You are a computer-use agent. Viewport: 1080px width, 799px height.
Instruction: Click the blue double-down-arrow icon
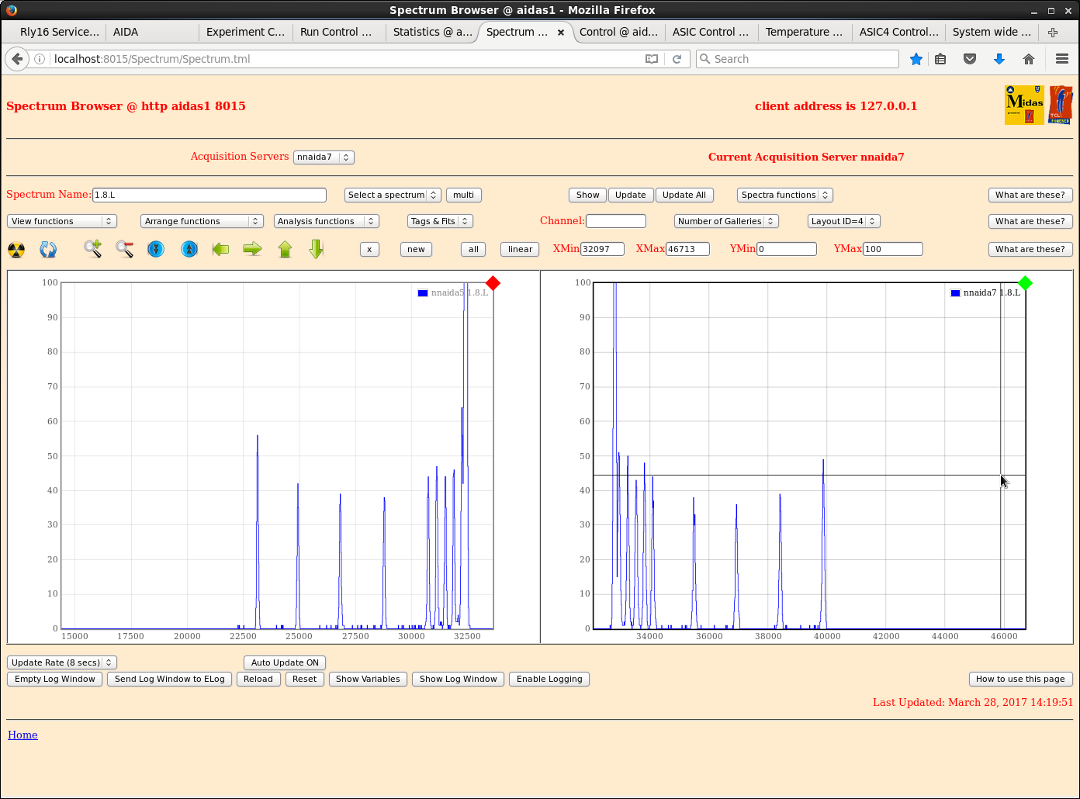[156, 249]
